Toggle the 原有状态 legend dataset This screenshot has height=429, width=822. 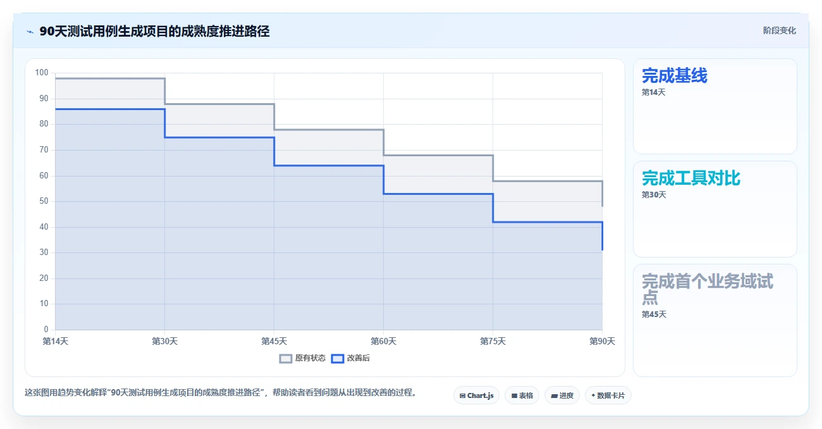302,358
